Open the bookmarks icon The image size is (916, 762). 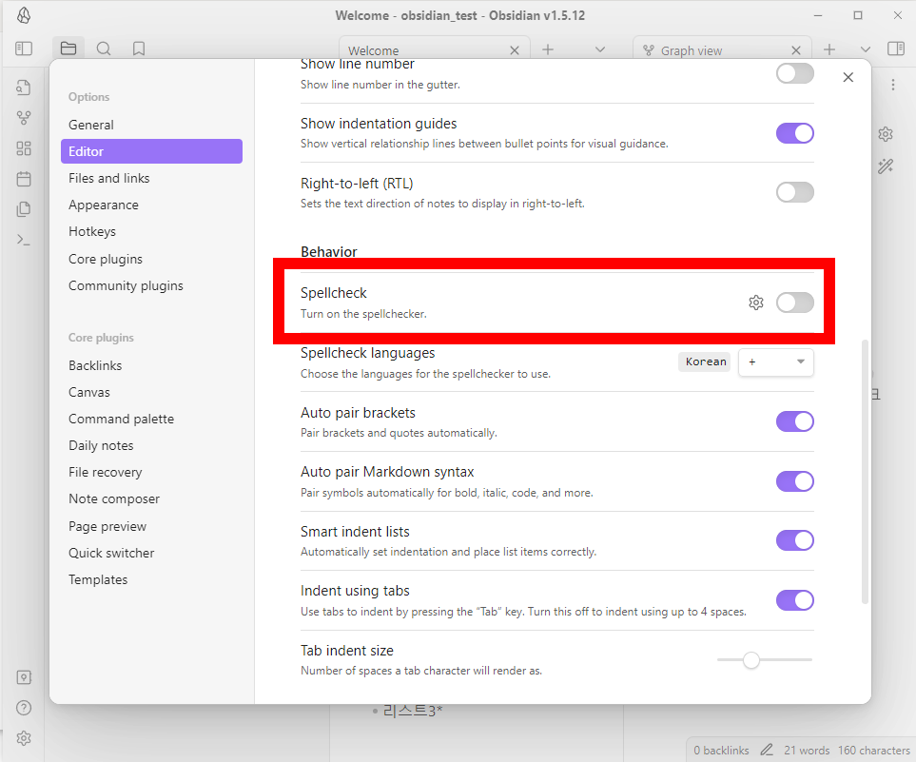[x=139, y=49]
